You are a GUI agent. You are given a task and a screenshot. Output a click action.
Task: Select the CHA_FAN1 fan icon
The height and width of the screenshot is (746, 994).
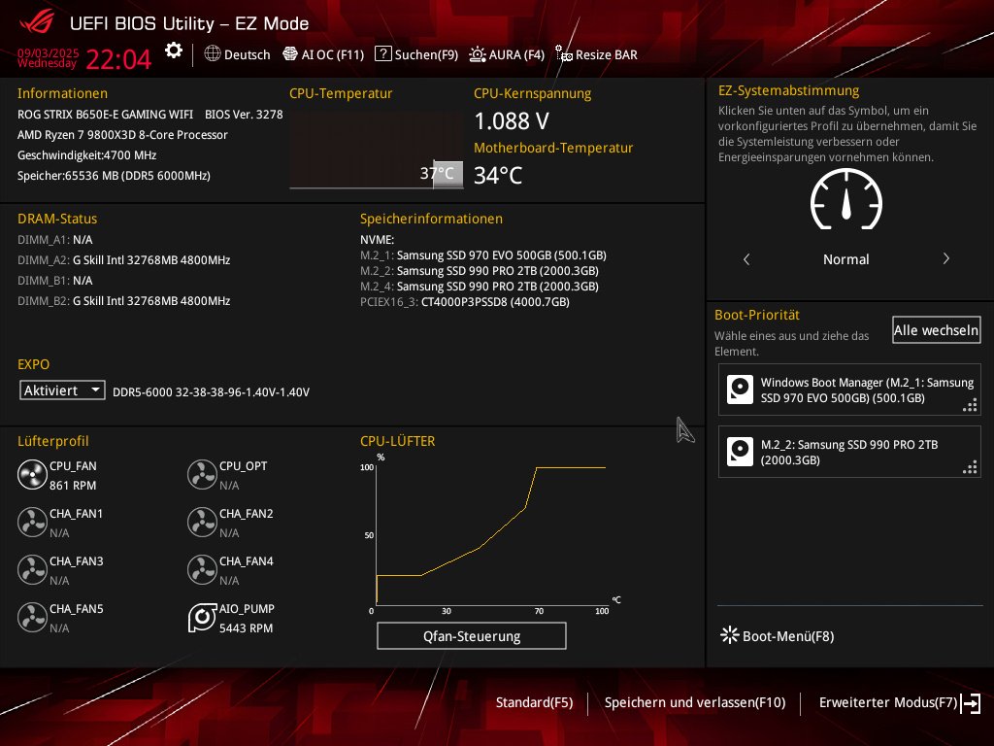(x=32, y=523)
